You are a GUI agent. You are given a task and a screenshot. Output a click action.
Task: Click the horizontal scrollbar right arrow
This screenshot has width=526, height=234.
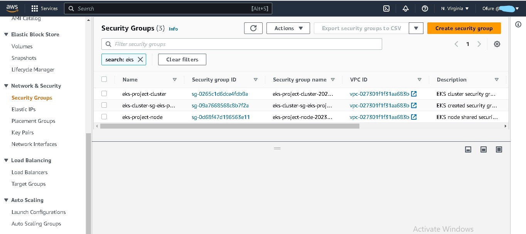tap(506, 126)
